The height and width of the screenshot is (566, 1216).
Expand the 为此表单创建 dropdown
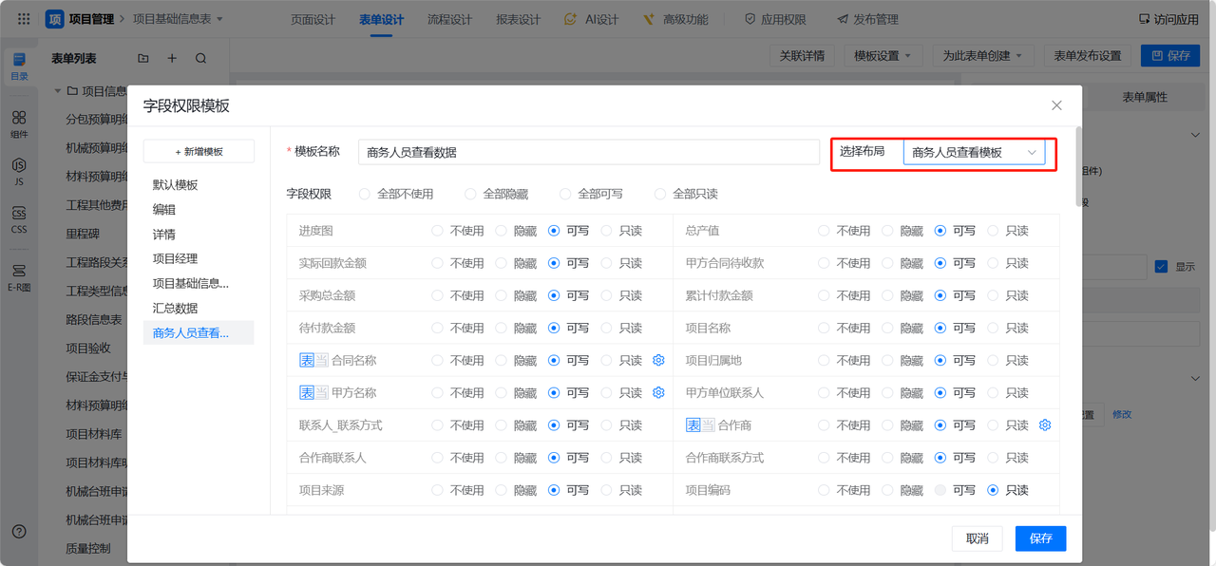tap(981, 56)
